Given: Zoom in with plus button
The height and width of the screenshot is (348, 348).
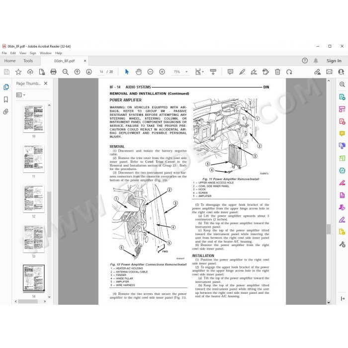Looking at the screenshot, I should (x=162, y=72).
